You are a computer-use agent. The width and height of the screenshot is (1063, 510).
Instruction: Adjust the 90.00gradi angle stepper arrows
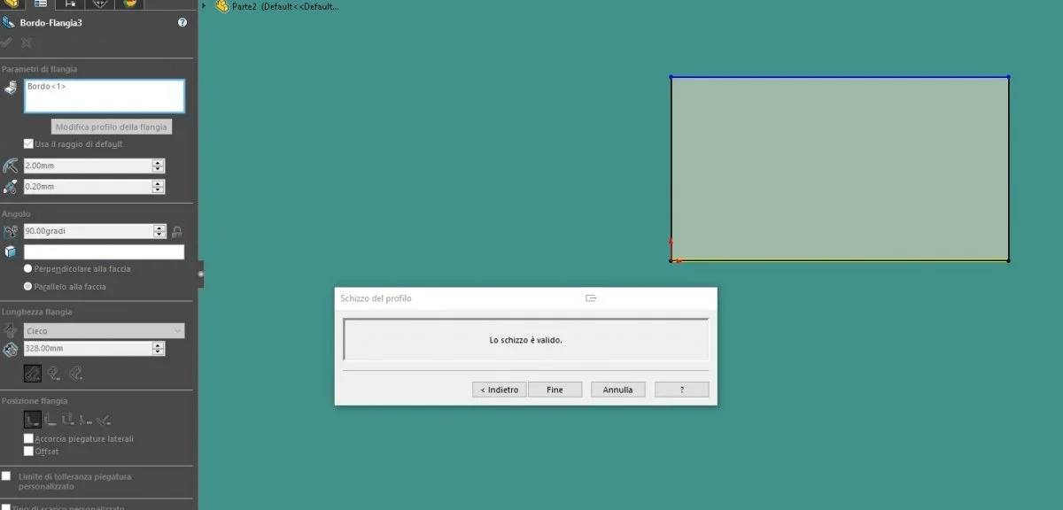(x=160, y=231)
